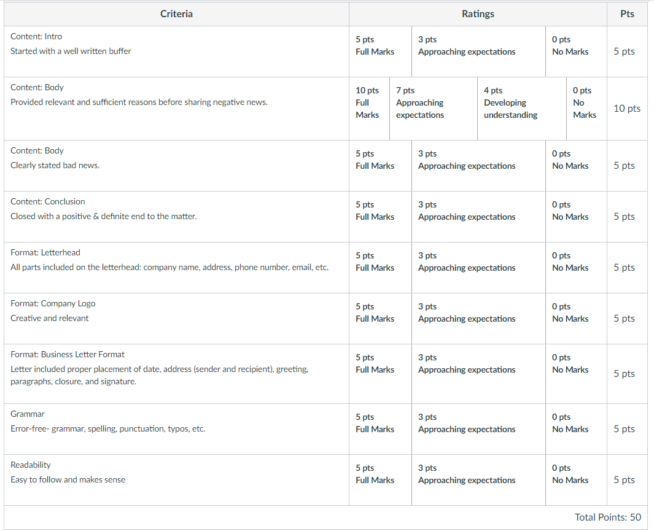Select 4 pts Developing understanding rating
The width and height of the screenshot is (654, 531).
pyautogui.click(x=522, y=109)
